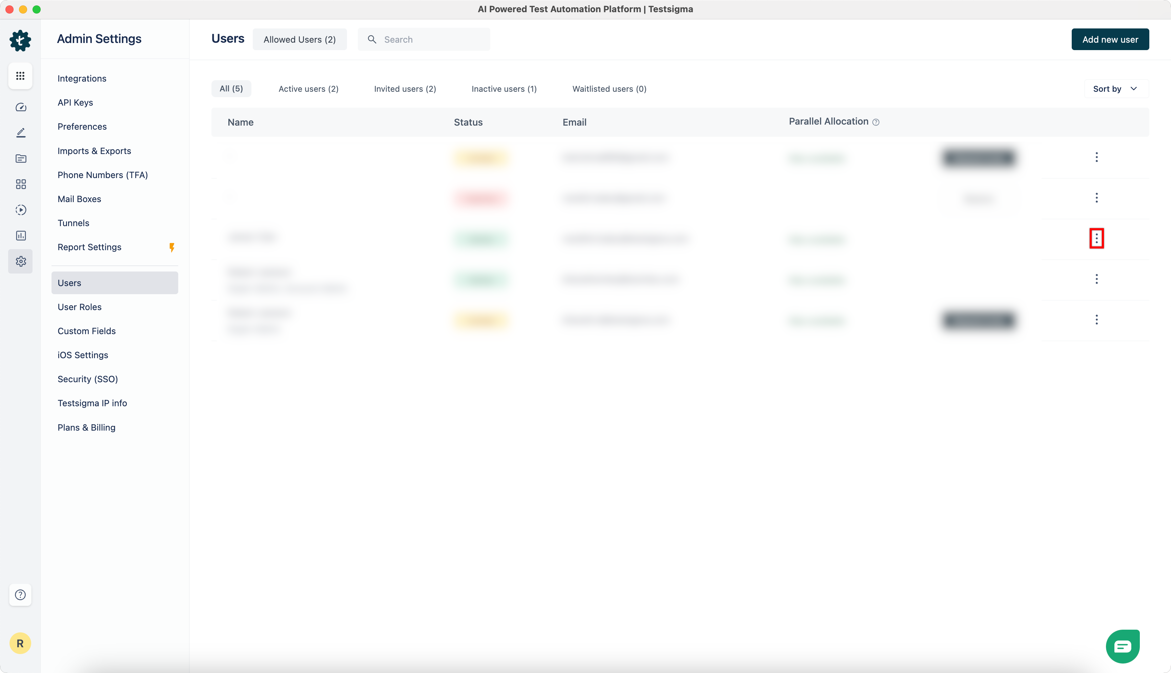
Task: Expand the Sort by dropdown
Action: (1116, 89)
